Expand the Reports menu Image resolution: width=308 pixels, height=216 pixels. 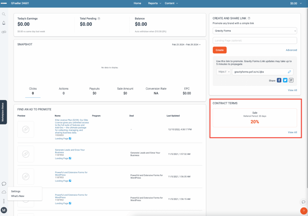point(155,3)
